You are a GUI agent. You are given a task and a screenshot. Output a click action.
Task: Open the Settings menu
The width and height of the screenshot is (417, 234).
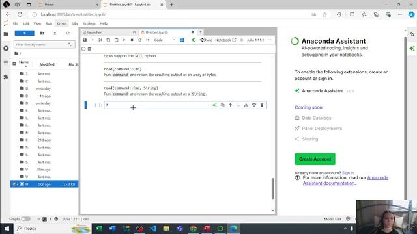click(x=89, y=23)
